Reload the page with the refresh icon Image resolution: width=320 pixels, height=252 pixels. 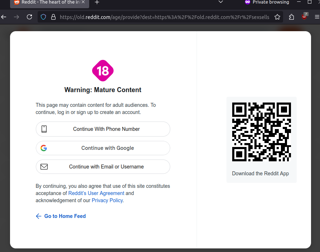(x=29, y=17)
